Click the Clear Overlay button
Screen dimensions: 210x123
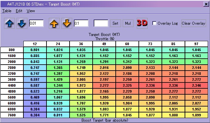(x=194, y=23)
